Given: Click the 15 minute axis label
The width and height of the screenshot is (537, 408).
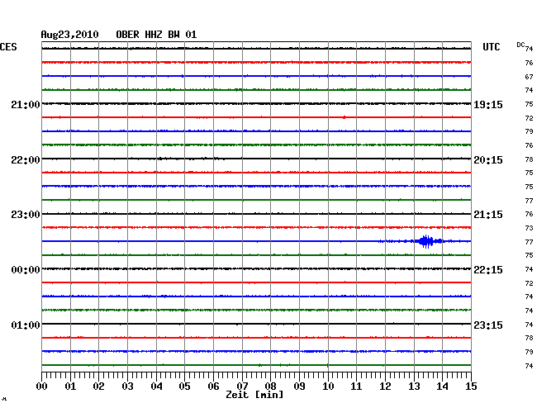Looking at the screenshot, I should 471,386.
